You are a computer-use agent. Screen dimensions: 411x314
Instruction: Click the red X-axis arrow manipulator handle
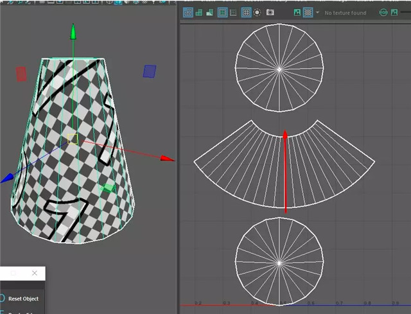click(x=167, y=159)
